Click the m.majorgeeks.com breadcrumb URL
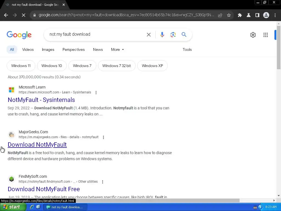 (59, 137)
